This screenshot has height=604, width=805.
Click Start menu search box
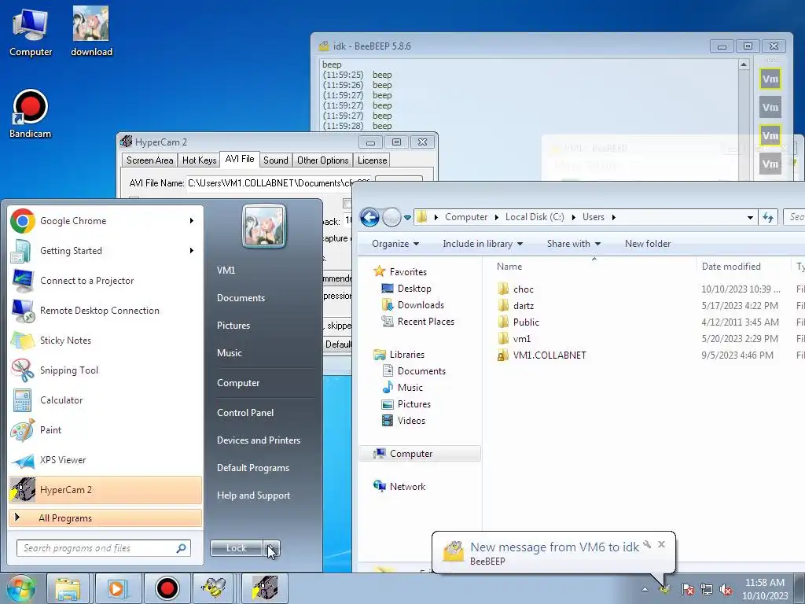[x=104, y=548]
